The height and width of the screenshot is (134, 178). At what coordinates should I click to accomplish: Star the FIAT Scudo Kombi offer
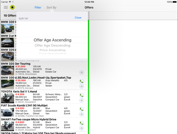[x=82, y=114]
